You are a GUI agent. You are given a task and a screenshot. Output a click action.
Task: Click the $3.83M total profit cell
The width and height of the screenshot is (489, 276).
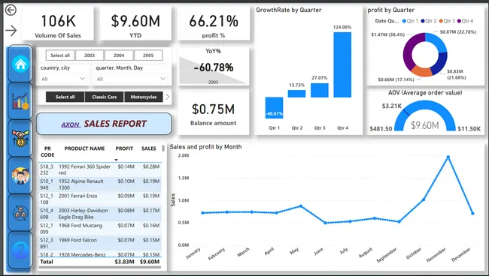pos(124,262)
